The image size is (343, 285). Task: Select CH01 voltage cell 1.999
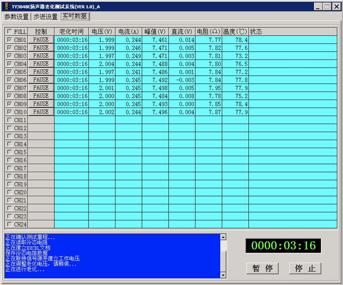[x=102, y=40]
